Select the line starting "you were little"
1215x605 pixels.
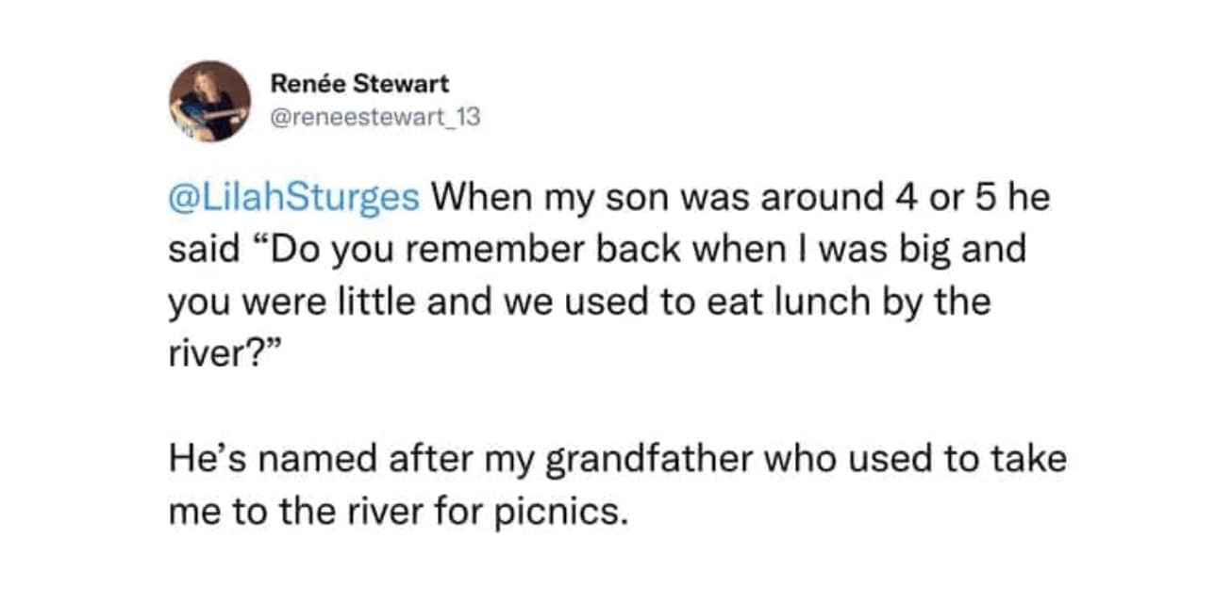click(579, 305)
